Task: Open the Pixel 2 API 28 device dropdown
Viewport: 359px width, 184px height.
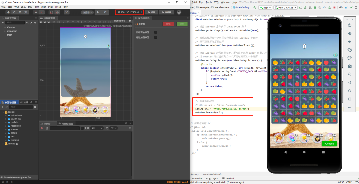Action: [285, 8]
